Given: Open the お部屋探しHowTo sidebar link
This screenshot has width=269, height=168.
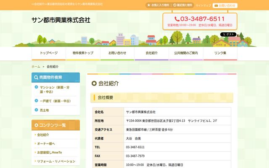Looking at the screenshot, I should pyautogui.click(x=50, y=152).
